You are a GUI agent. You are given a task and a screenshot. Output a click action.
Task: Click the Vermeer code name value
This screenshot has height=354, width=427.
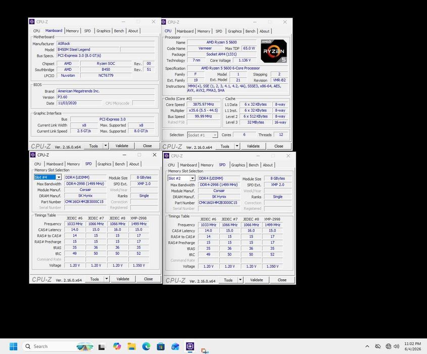coord(205,48)
